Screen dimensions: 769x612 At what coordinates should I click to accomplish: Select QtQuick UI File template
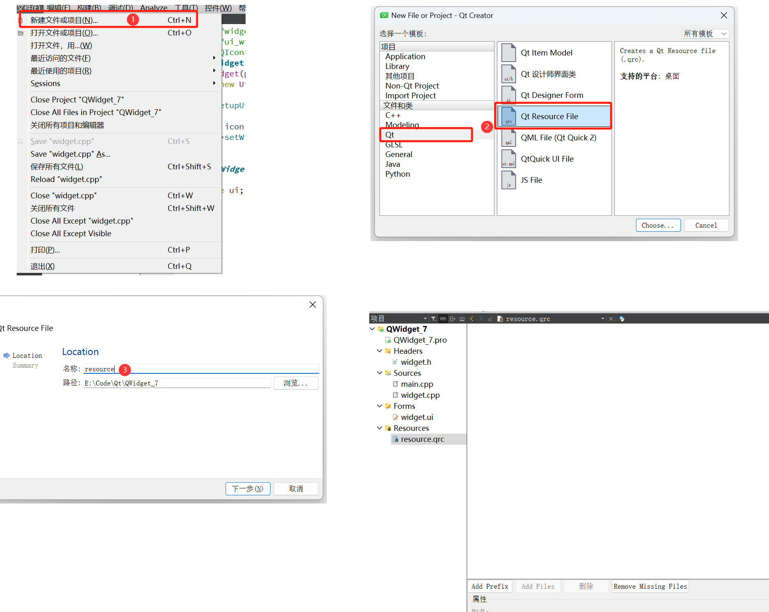pyautogui.click(x=554, y=159)
